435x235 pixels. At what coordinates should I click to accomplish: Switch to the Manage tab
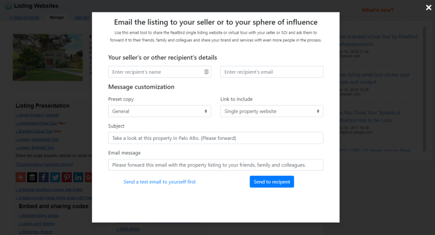click(x=57, y=17)
